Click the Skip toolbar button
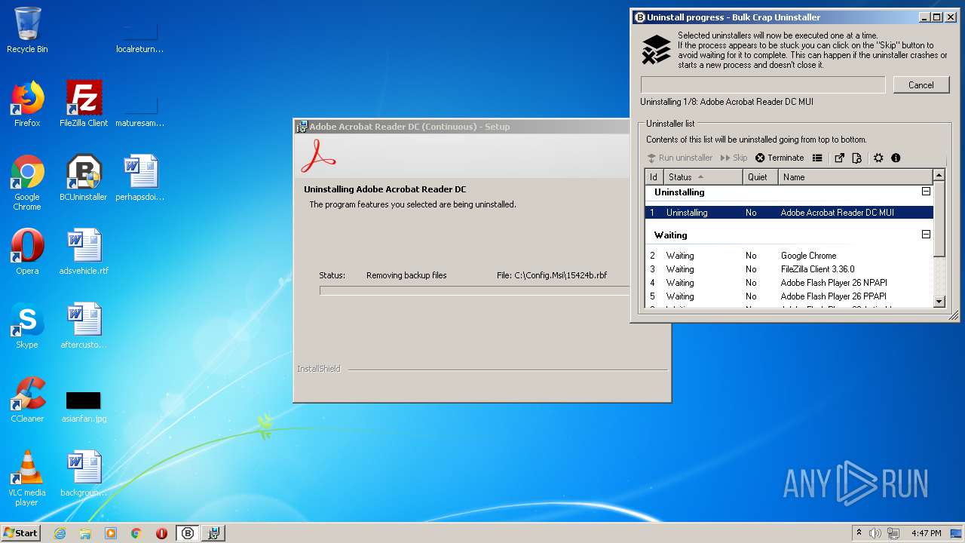Viewport: 965px width, 543px height. click(x=734, y=158)
